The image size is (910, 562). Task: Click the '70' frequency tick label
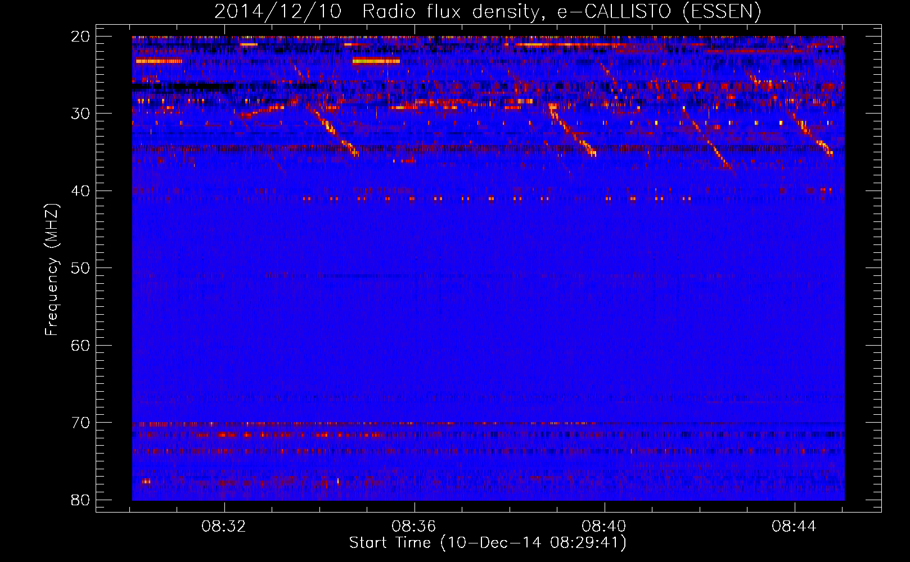point(80,423)
